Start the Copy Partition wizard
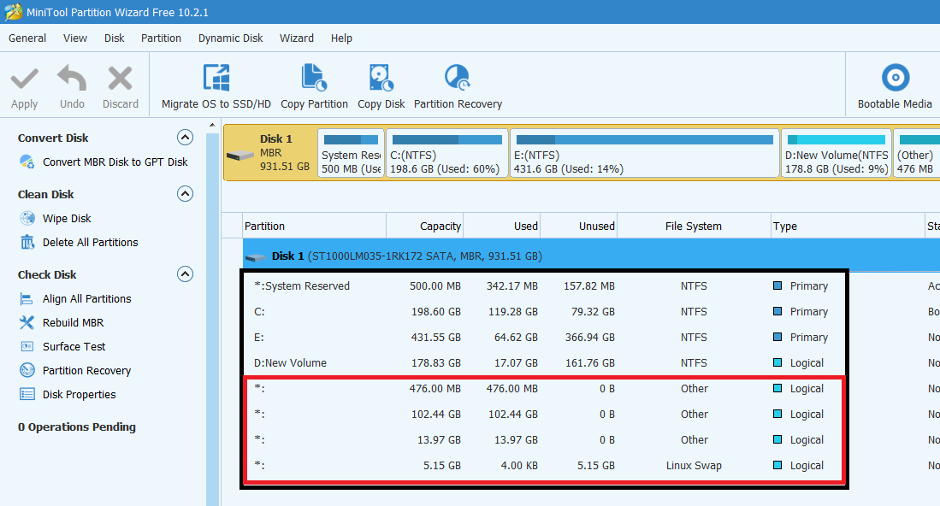940x506 pixels. 314,86
